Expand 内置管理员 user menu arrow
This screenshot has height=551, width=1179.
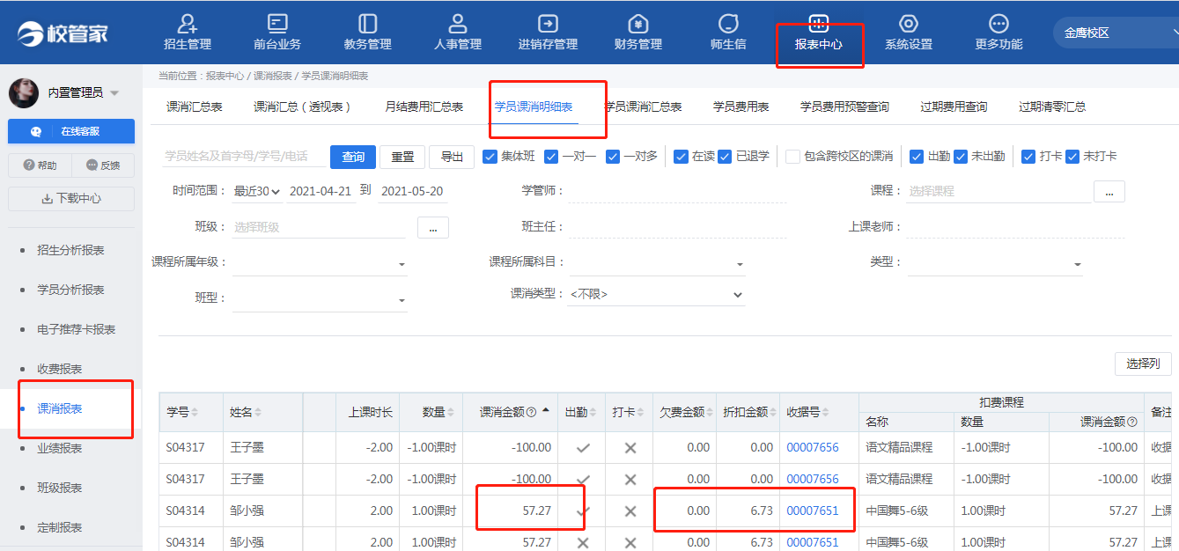point(114,93)
